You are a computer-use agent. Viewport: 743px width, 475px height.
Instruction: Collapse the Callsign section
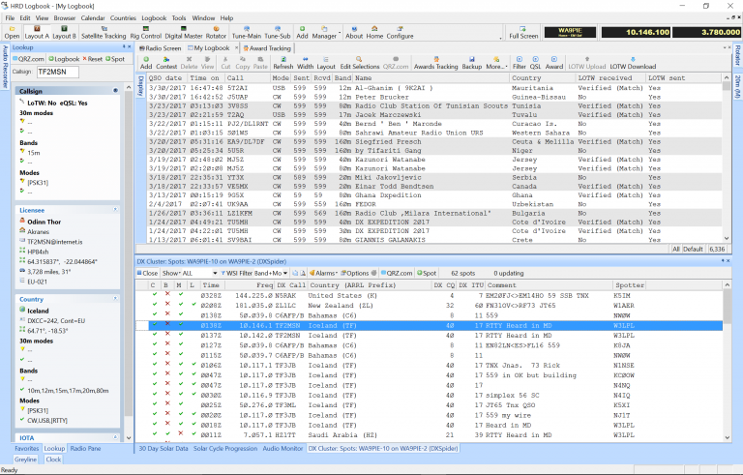click(x=115, y=90)
